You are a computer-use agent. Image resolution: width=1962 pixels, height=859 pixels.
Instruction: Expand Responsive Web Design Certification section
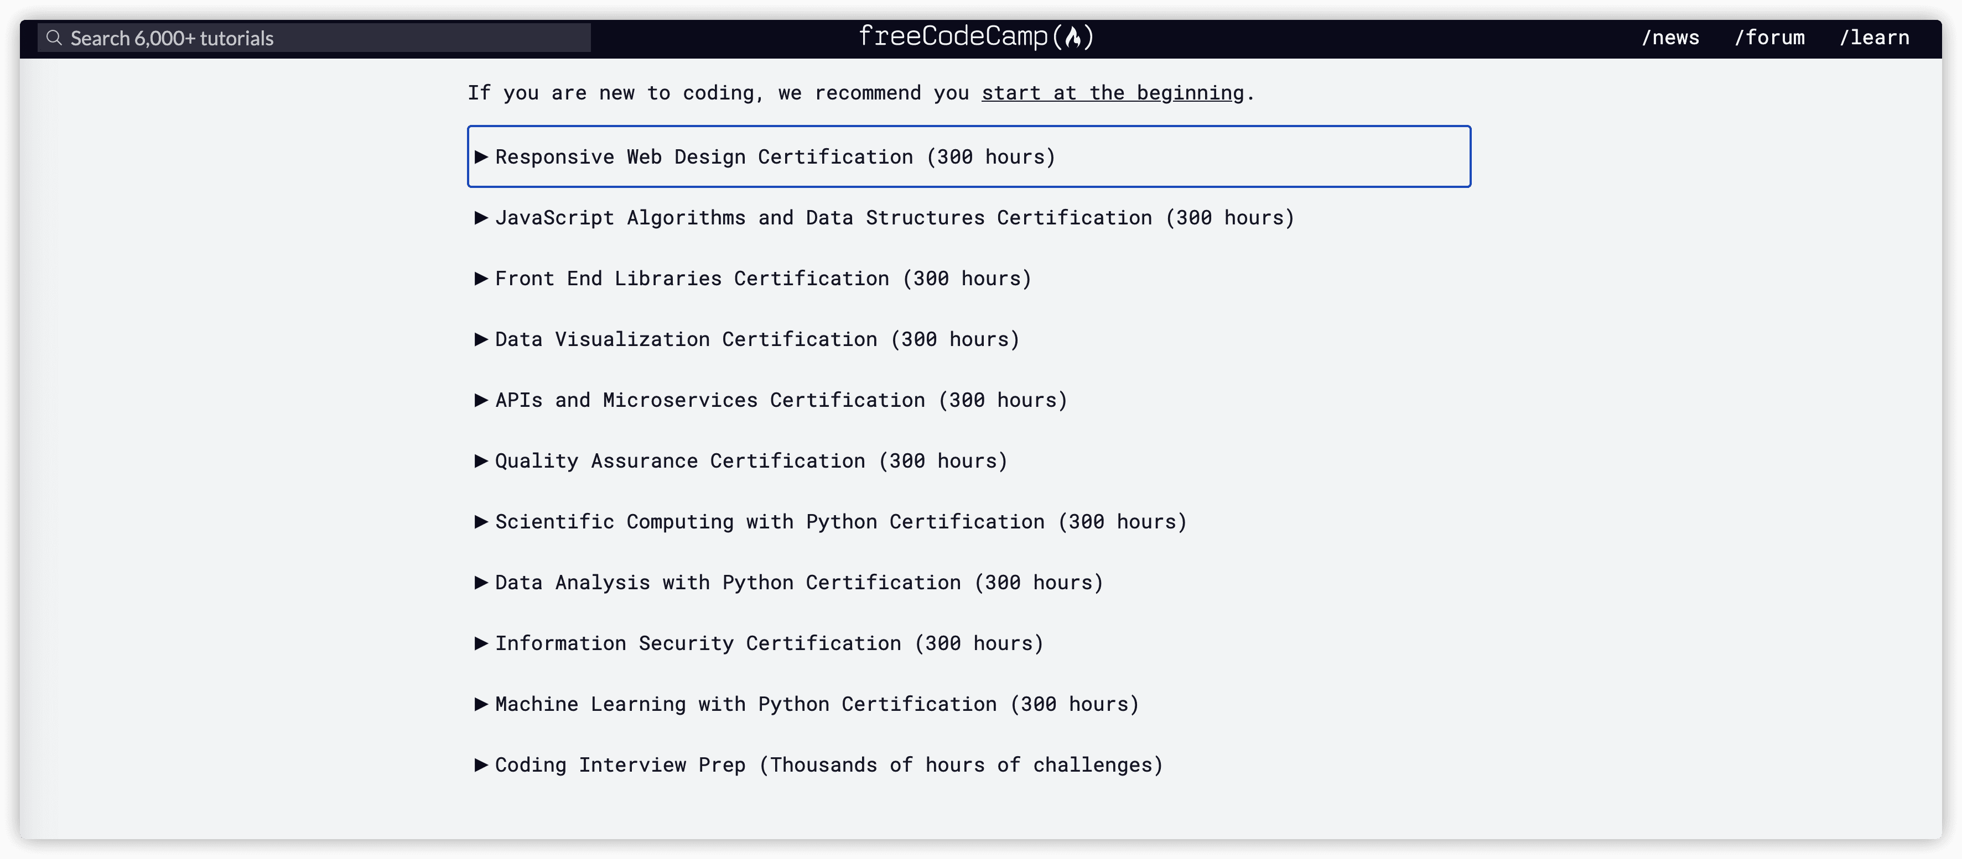click(x=775, y=157)
